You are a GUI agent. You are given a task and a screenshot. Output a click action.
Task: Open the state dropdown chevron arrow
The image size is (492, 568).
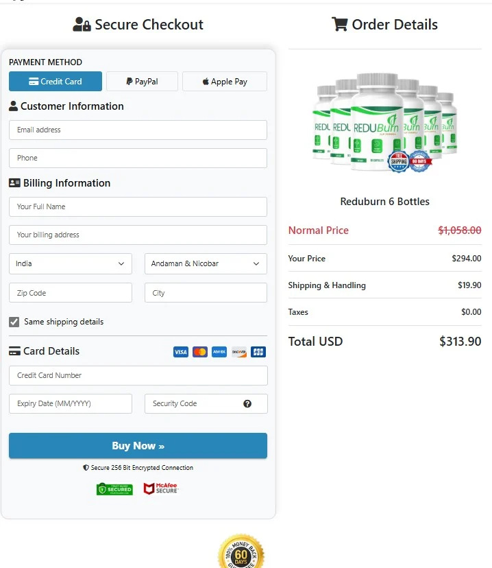point(256,263)
